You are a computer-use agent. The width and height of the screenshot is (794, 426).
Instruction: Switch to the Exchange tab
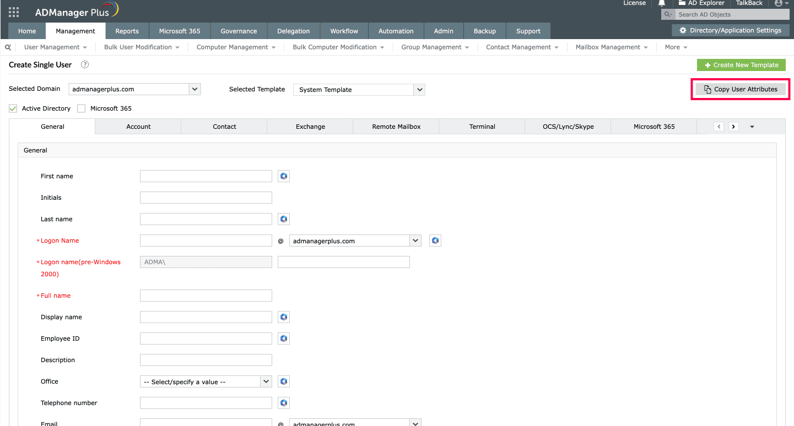pos(310,127)
